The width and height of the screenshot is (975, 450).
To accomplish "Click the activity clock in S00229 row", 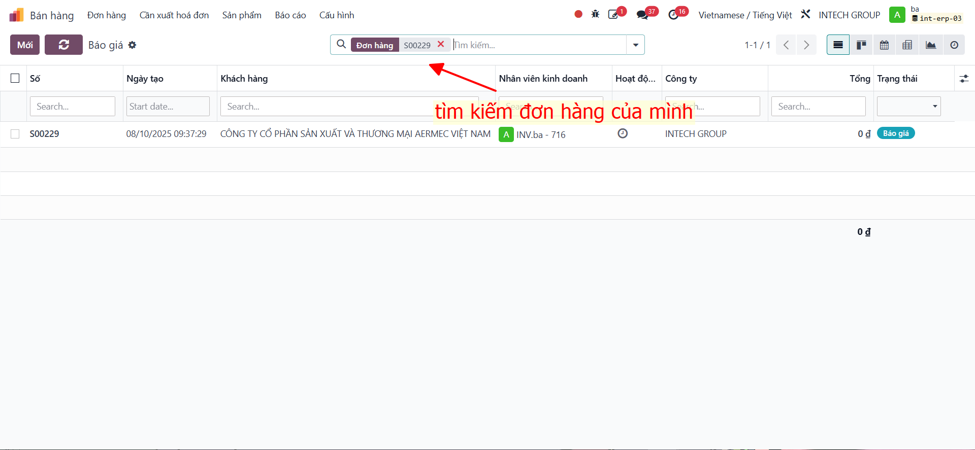I will point(623,133).
